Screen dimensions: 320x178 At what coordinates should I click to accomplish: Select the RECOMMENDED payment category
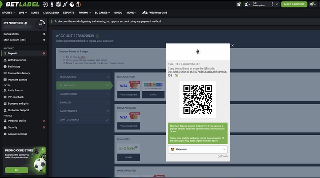84,77
